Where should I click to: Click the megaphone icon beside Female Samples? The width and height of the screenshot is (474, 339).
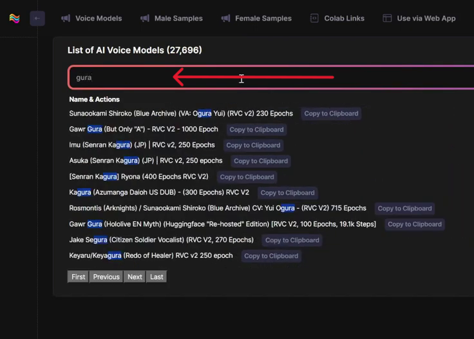(x=225, y=19)
